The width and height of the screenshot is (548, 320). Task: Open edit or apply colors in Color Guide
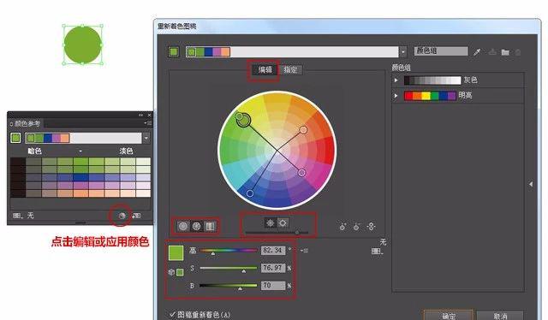point(122,216)
